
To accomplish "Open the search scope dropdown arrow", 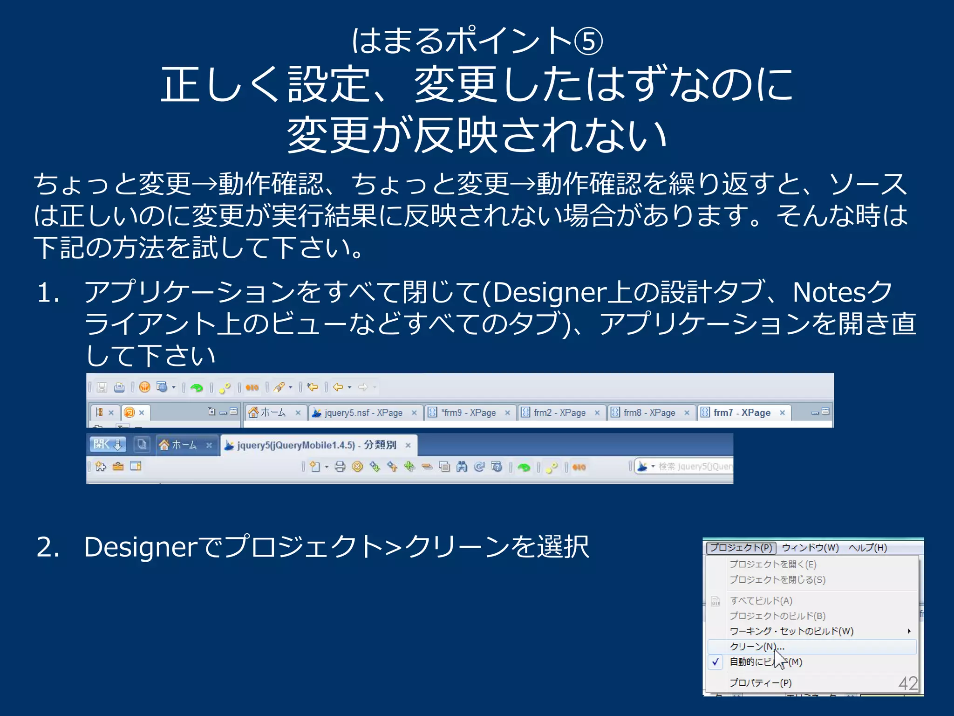I will coord(653,467).
